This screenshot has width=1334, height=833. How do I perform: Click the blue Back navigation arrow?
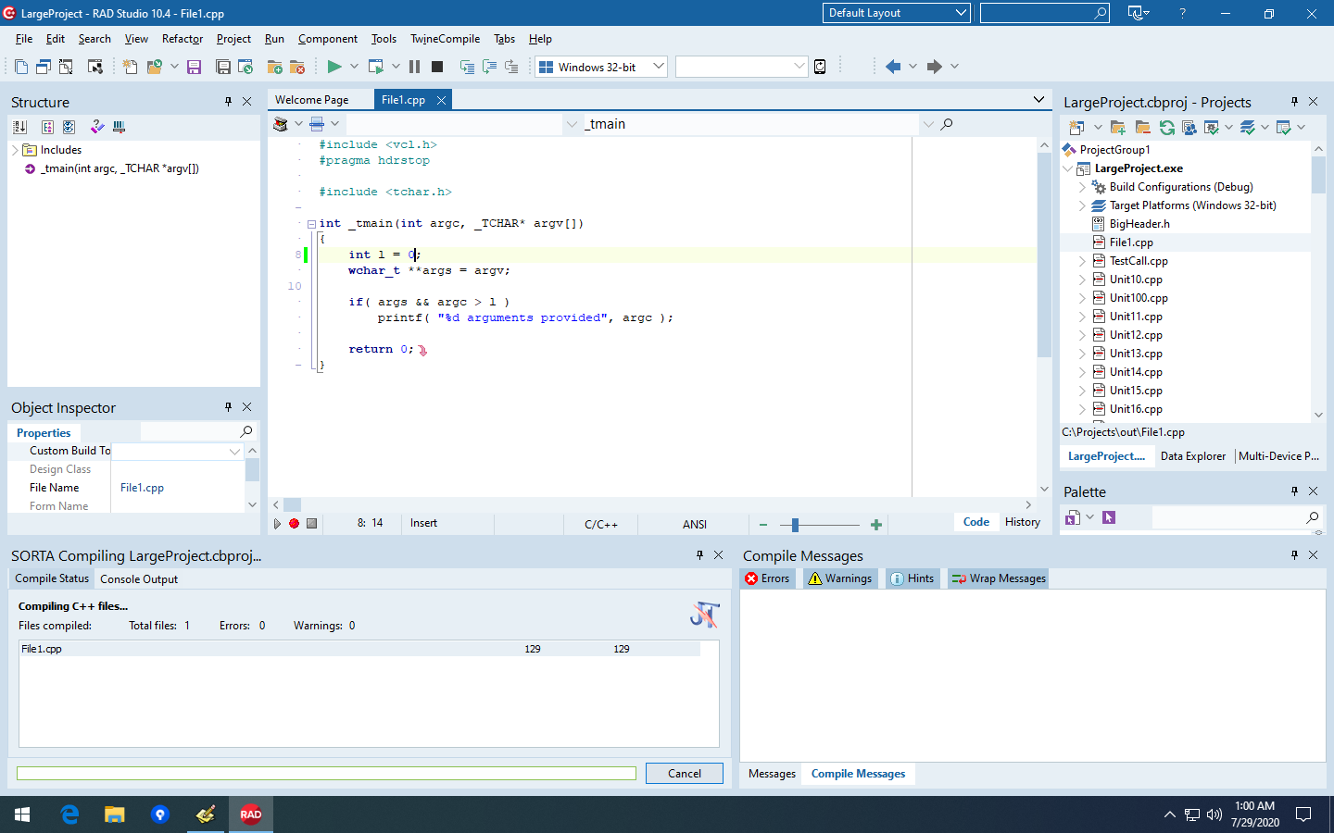click(893, 67)
